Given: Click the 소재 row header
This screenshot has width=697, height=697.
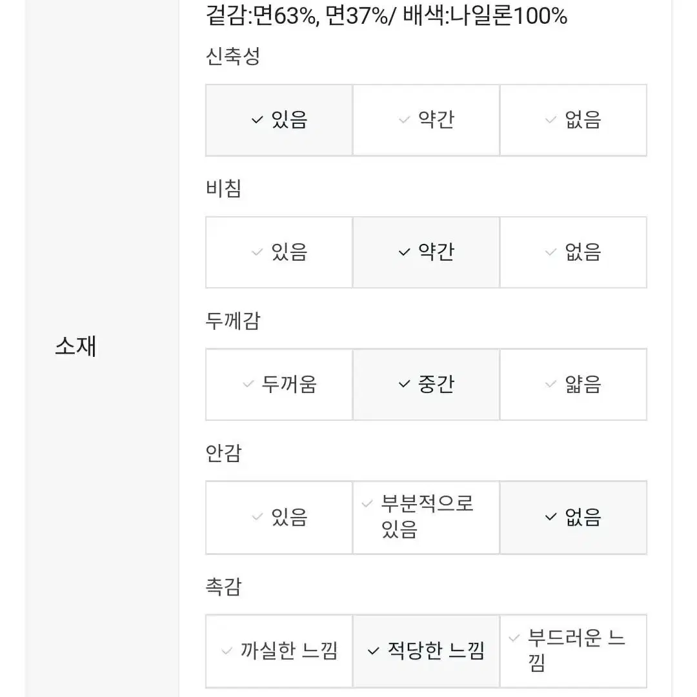Looking at the screenshot, I should (x=76, y=346).
